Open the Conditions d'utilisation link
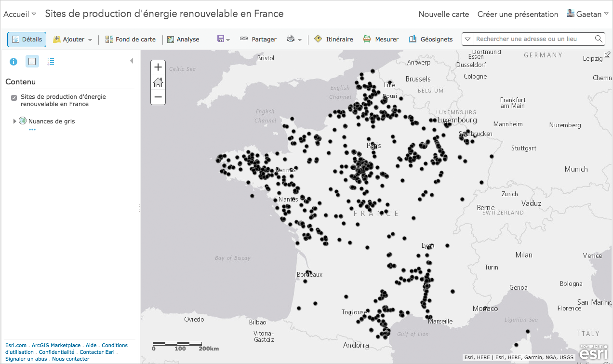This screenshot has height=364, width=613. [x=115, y=345]
